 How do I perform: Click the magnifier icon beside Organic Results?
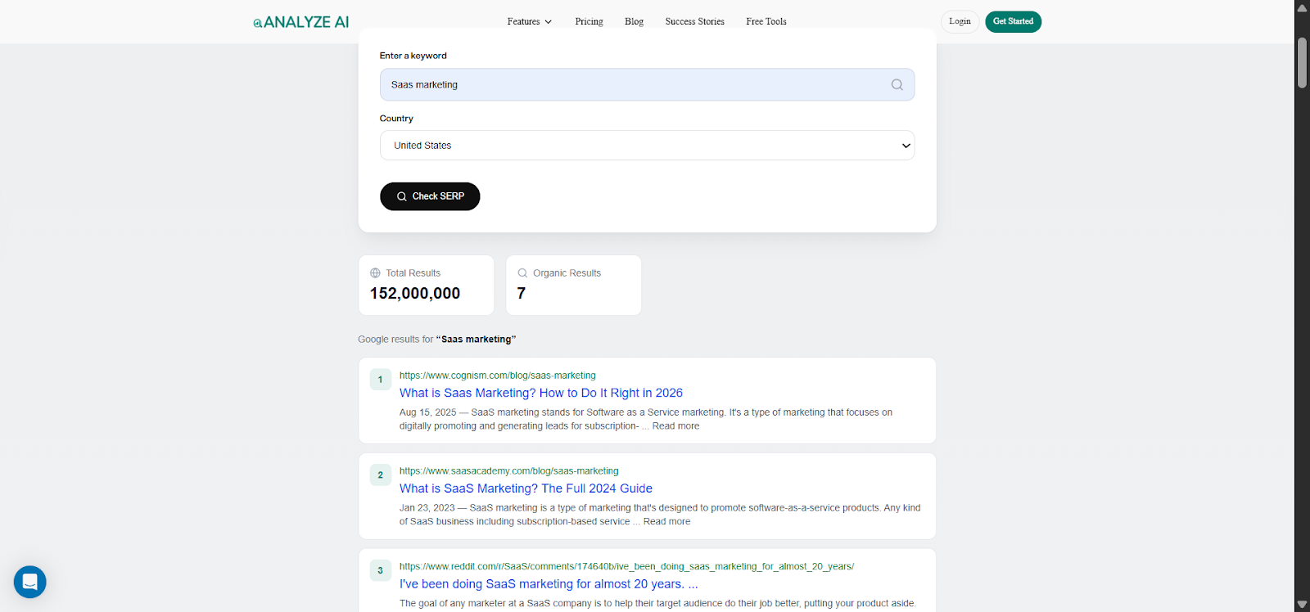pos(522,273)
